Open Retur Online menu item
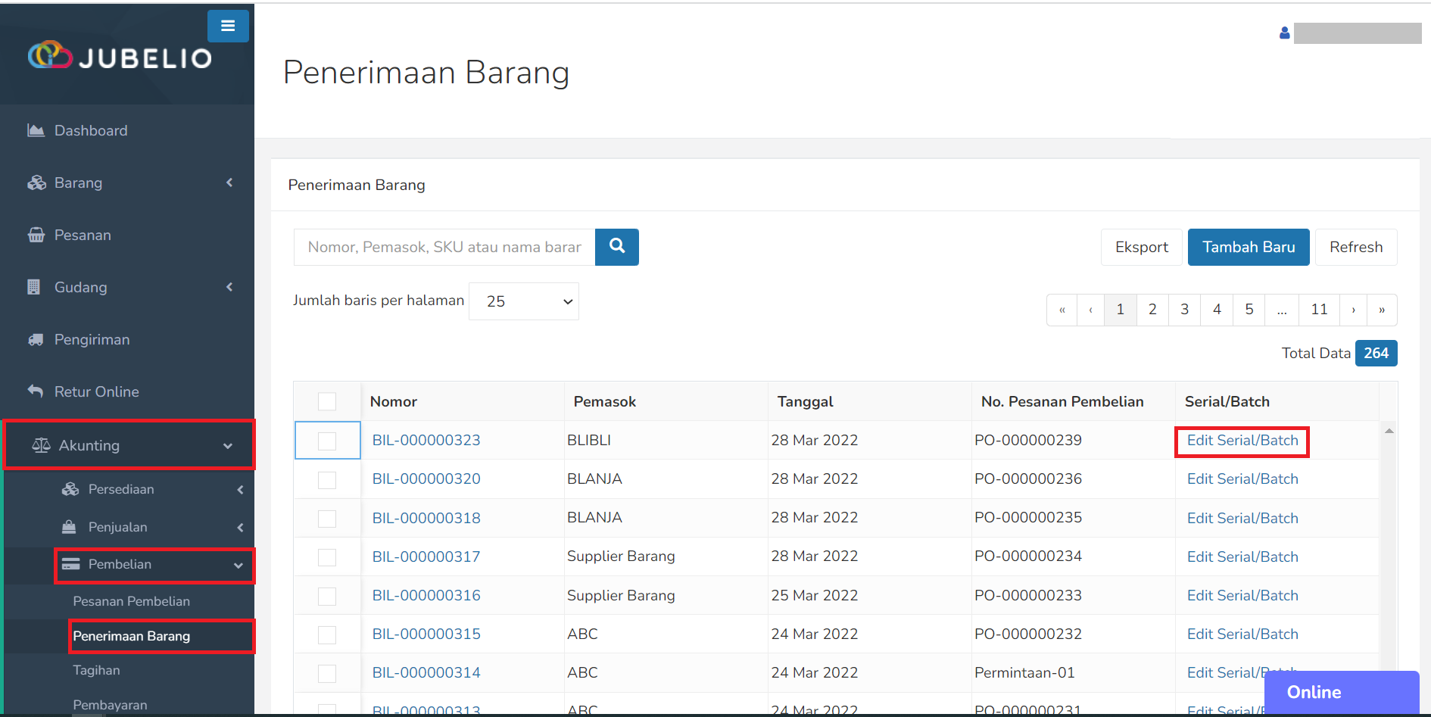The image size is (1431, 717). [96, 391]
